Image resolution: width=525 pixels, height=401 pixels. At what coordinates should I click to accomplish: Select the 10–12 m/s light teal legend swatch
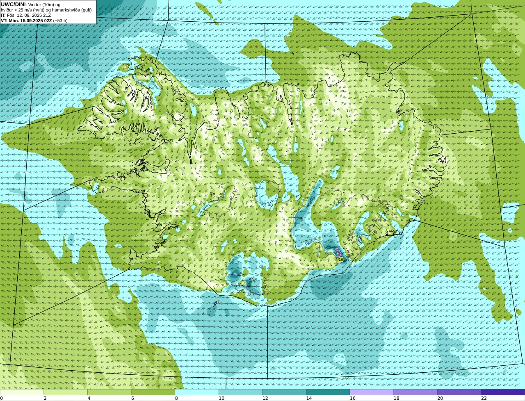click(x=240, y=392)
